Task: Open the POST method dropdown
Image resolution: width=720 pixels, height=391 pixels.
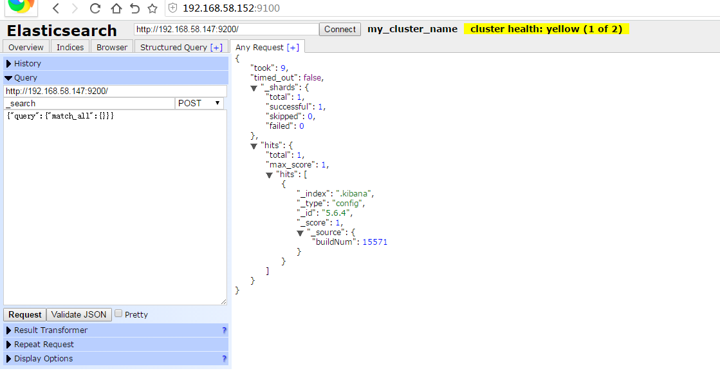Action: [x=199, y=103]
